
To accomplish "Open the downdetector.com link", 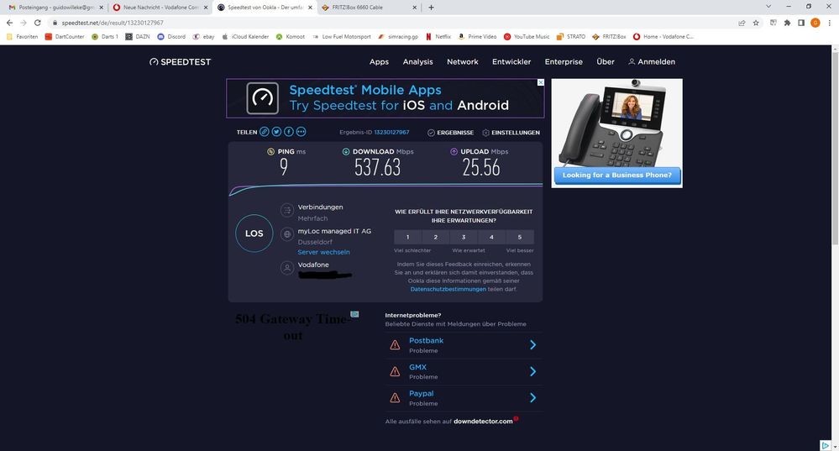I will pos(483,422).
